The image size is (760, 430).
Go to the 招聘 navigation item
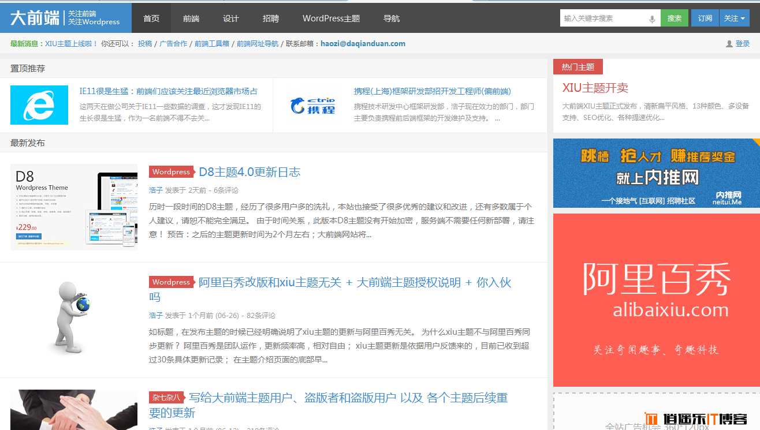[x=270, y=18]
